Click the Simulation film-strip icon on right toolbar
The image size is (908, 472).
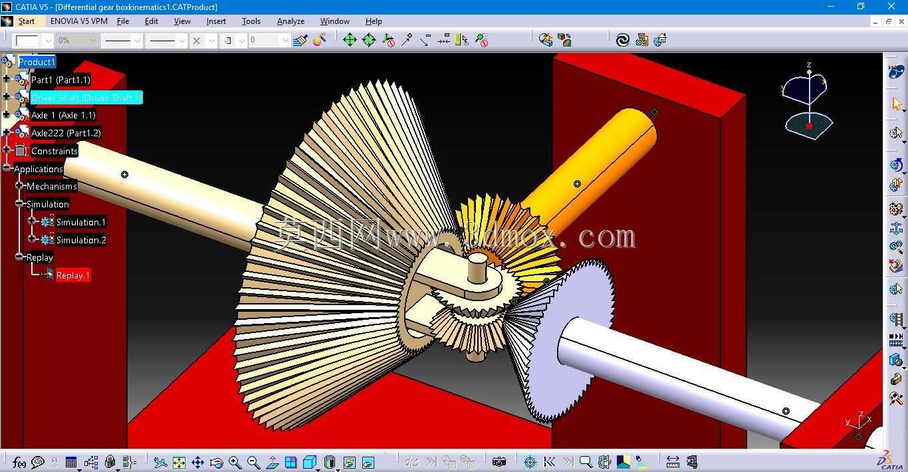coord(896,320)
